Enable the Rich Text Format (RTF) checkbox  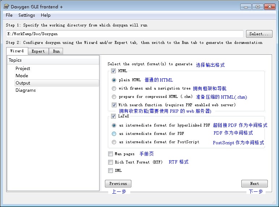pos(110,162)
